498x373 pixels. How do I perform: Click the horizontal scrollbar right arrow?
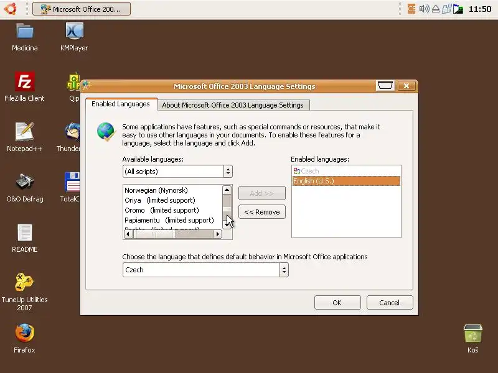point(217,234)
